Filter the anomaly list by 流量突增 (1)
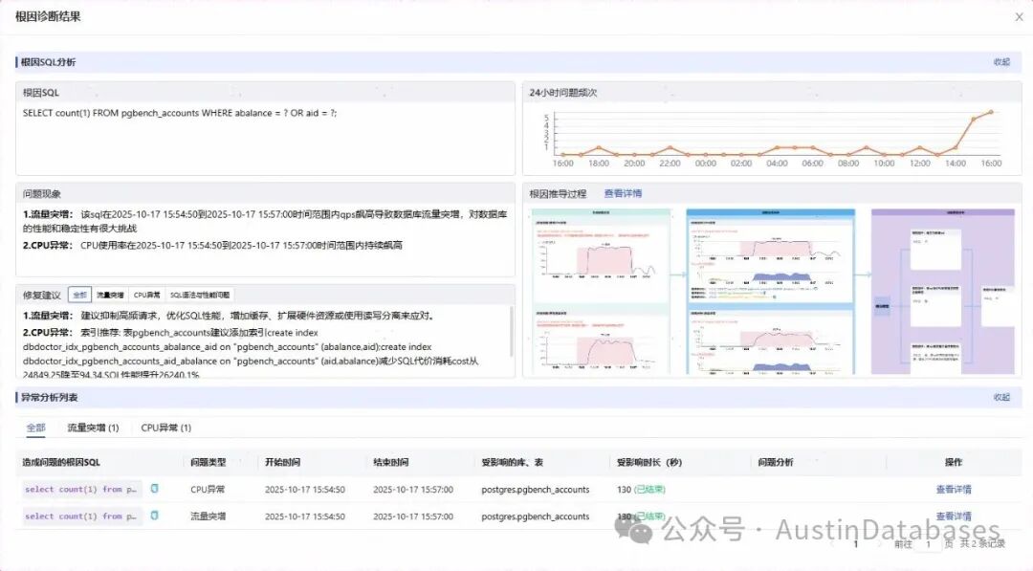 pyautogui.click(x=93, y=428)
